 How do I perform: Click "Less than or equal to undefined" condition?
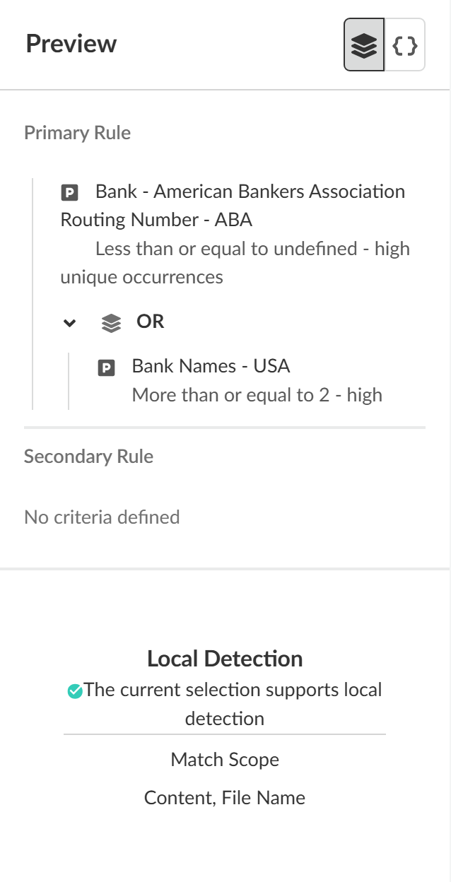226,249
